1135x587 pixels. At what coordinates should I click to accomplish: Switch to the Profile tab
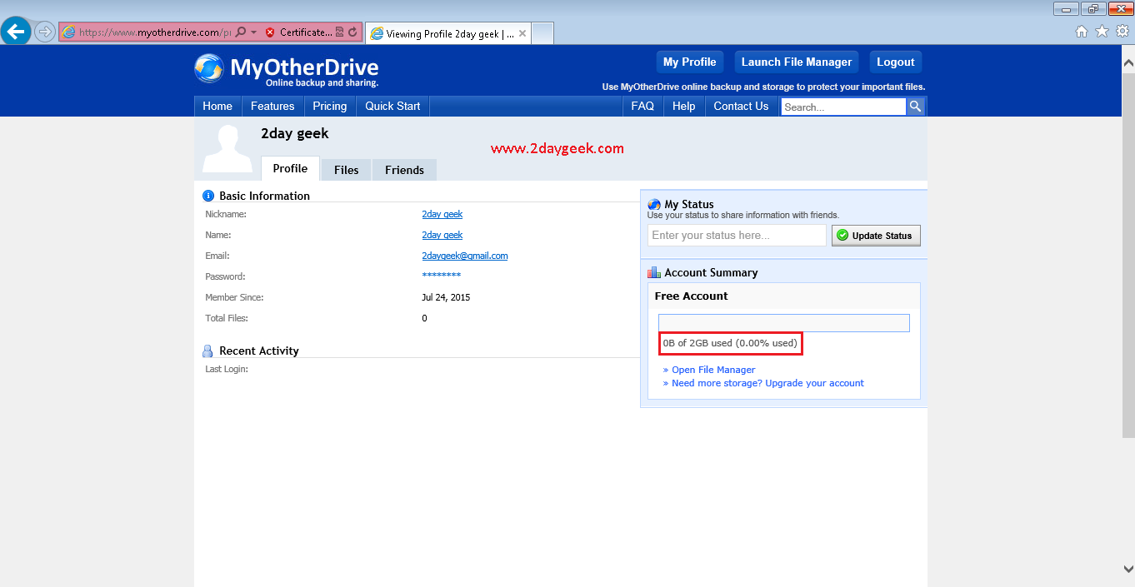(290, 168)
